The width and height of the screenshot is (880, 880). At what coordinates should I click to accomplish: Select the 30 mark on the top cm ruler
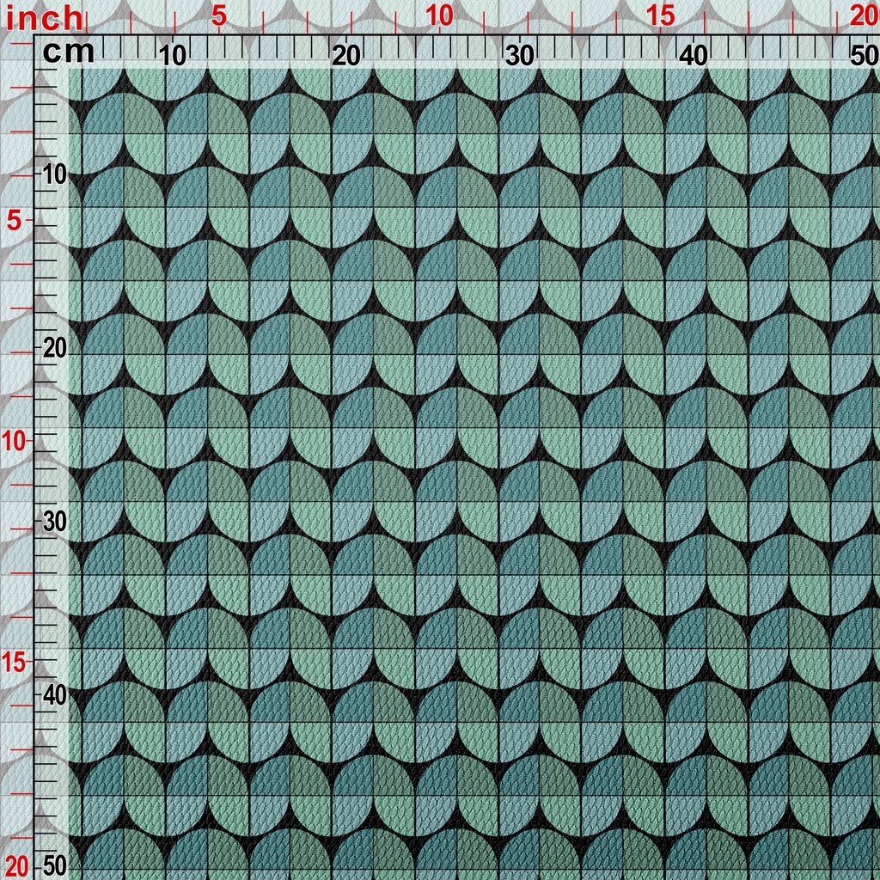point(519,56)
